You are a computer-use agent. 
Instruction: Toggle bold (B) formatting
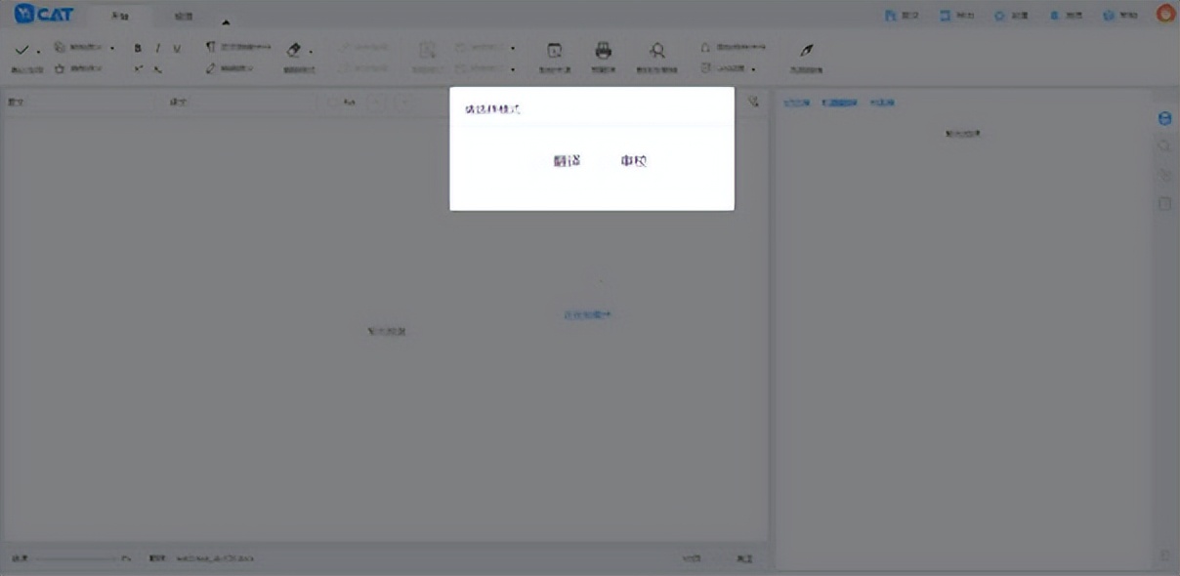138,48
